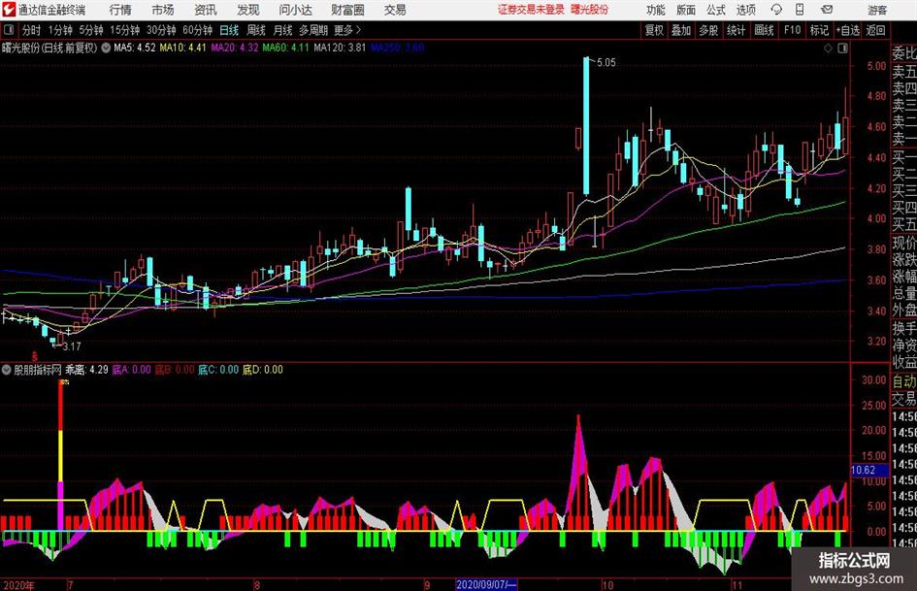The width and height of the screenshot is (917, 591).
Task: Toggle the left panel layout icon
Action: 8,30
